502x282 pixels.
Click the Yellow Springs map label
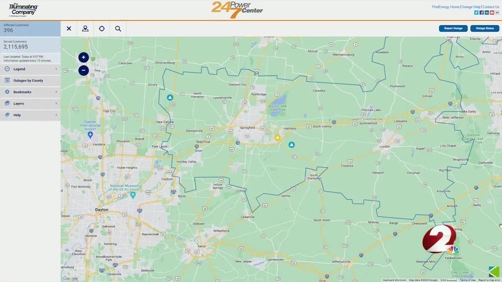click(x=218, y=186)
